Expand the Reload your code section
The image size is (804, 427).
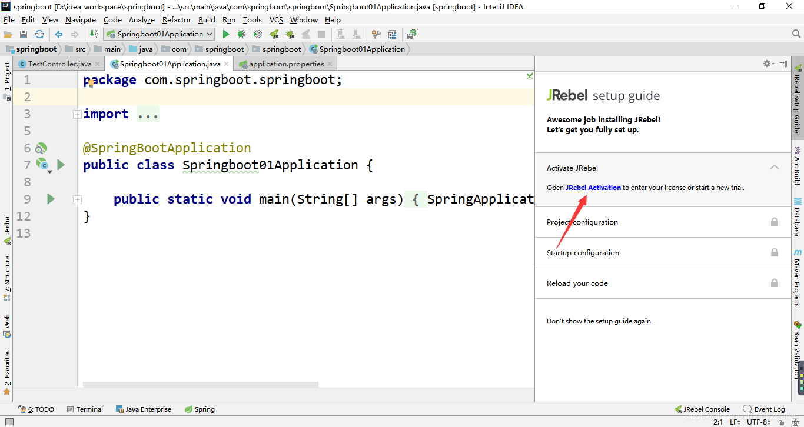663,283
